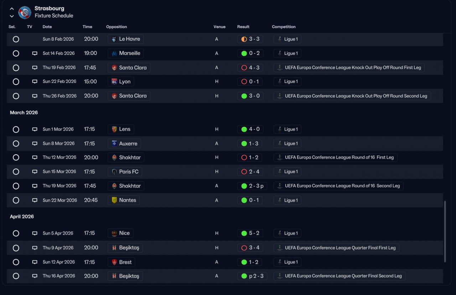Click the down chevron beside Fixture Schedule
The image size is (456, 295).
[x=12, y=16]
